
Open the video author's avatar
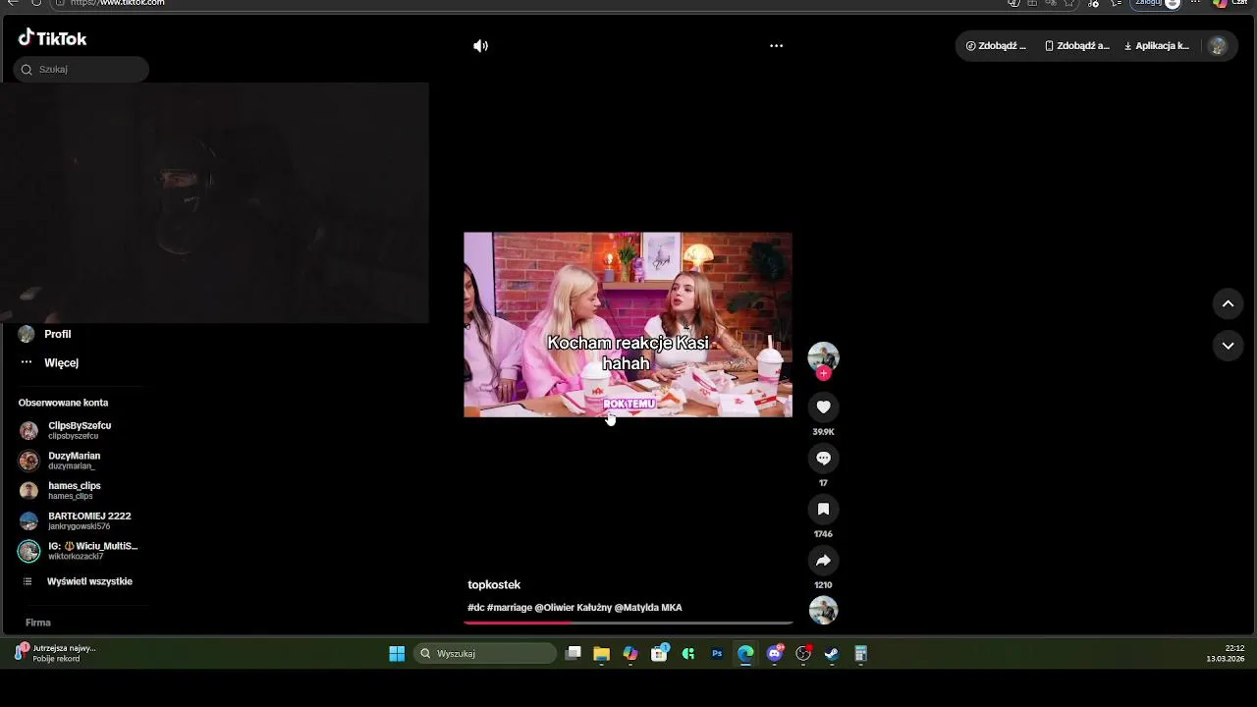pos(823,356)
